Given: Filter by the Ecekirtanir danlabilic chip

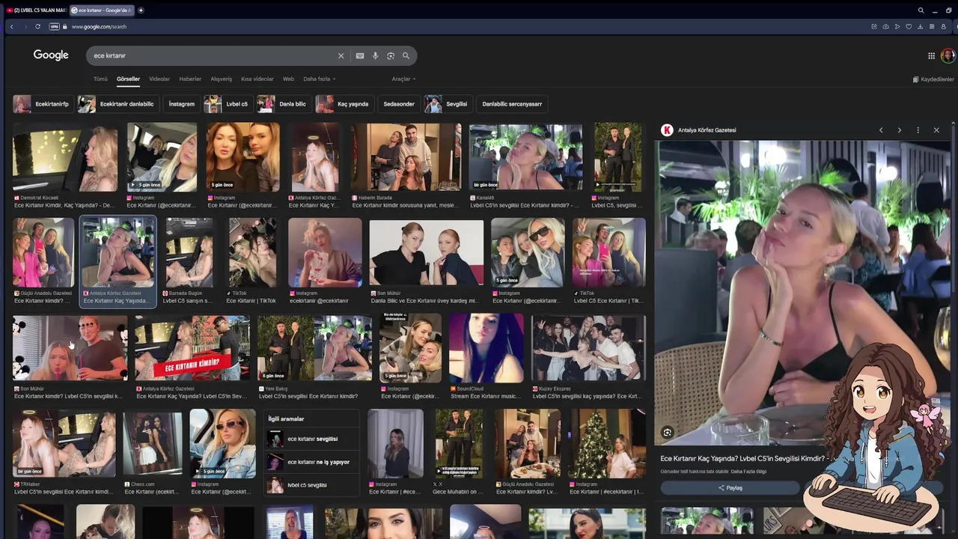Looking at the screenshot, I should [x=118, y=104].
